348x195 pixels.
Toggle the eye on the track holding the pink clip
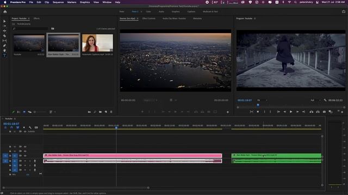click(x=25, y=155)
